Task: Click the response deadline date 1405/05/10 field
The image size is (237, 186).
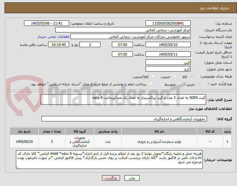Action: pos(168,44)
